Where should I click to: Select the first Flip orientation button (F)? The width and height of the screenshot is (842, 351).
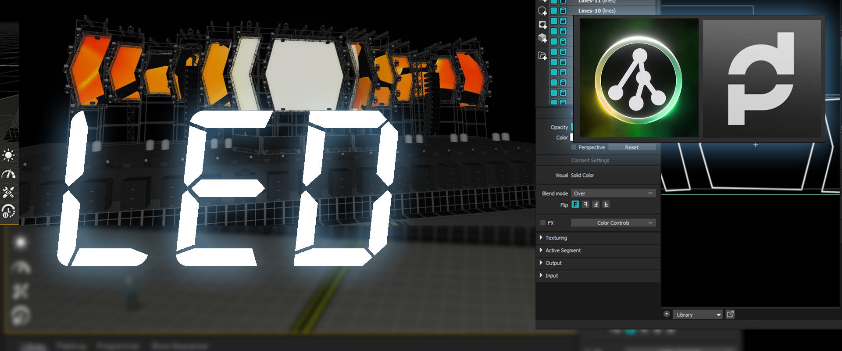[575, 204]
